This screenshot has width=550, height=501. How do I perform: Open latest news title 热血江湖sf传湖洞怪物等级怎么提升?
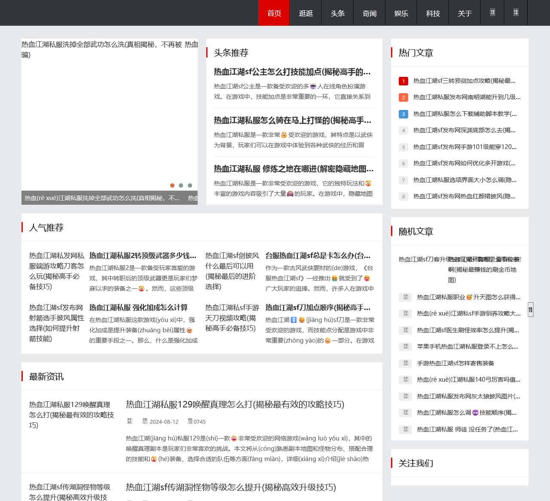tap(231, 487)
